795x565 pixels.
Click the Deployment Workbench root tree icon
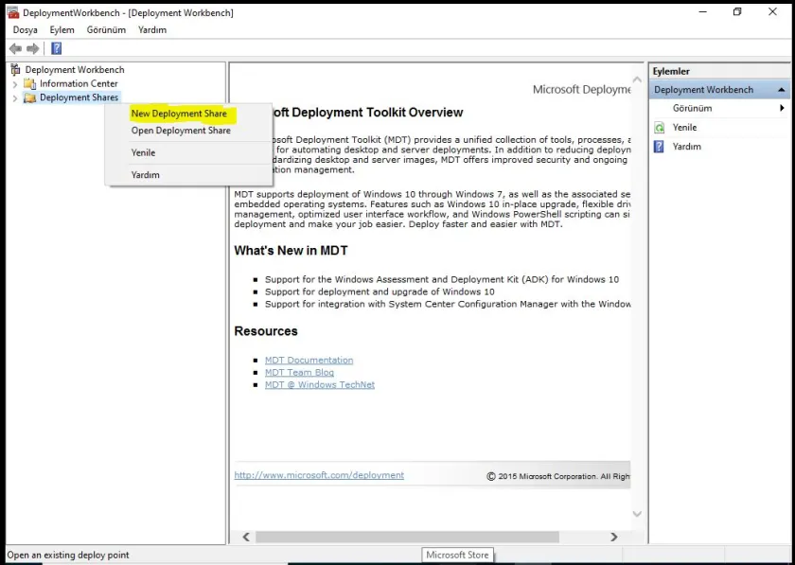coord(15,69)
